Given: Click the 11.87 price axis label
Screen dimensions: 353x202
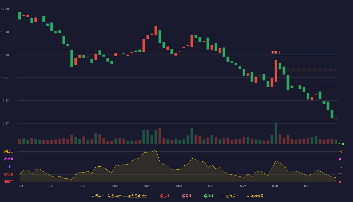Looking at the screenshot, I should point(5,124).
